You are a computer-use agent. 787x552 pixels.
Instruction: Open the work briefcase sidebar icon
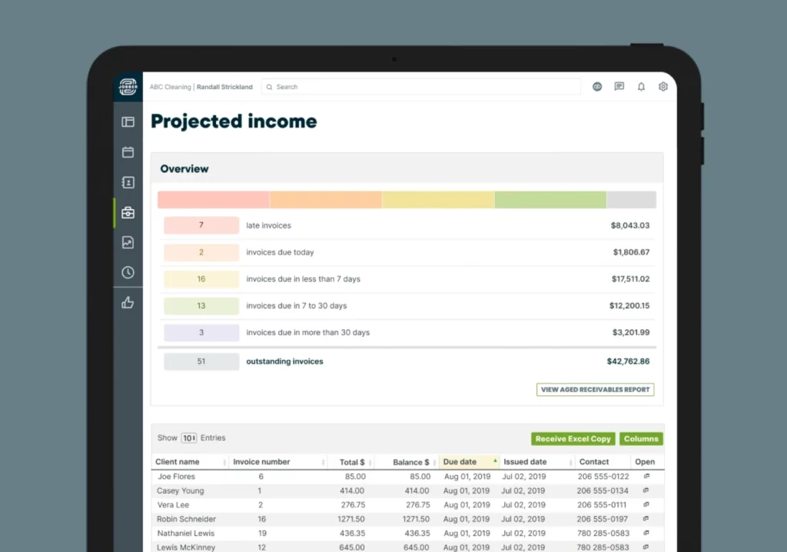click(x=128, y=212)
